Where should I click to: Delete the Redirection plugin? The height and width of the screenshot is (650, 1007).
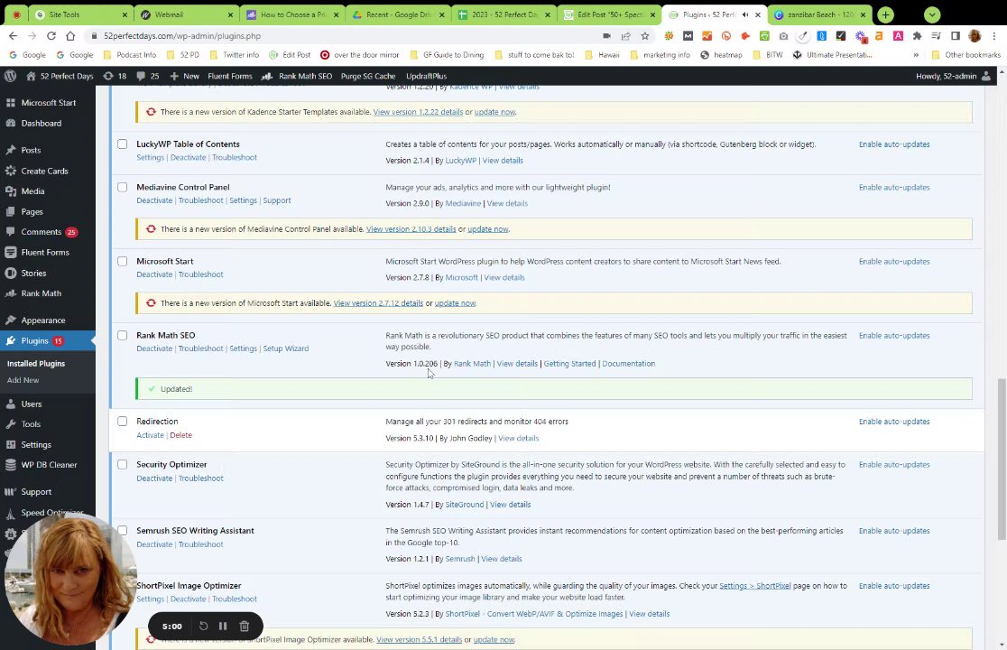pyautogui.click(x=180, y=435)
